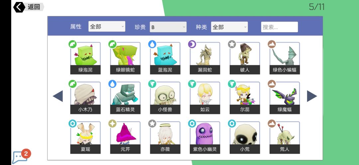Open the 属性 attribute dropdown
This screenshot has height=165, width=359.
click(107, 27)
